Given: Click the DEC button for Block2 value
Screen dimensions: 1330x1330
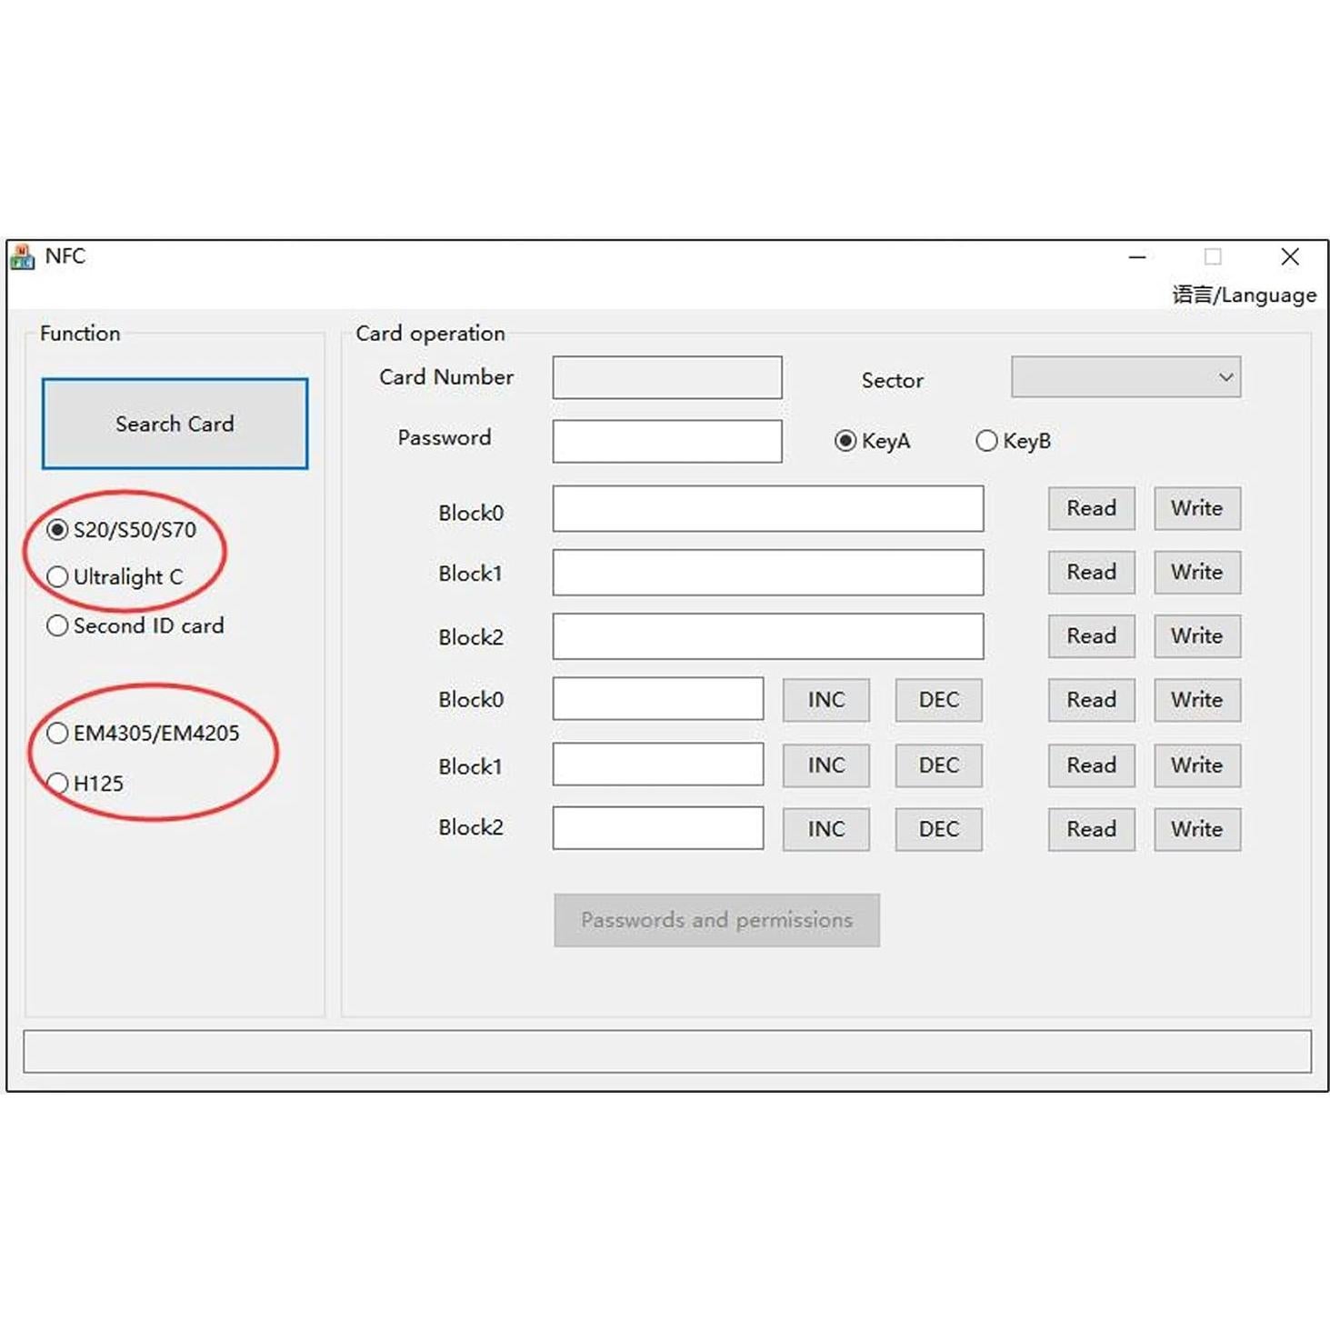Looking at the screenshot, I should (937, 829).
